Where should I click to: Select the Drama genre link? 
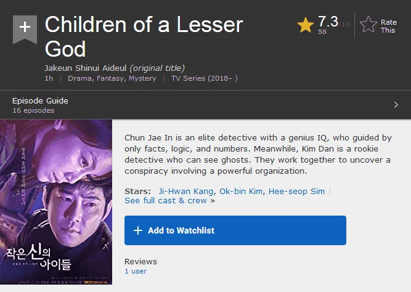[x=79, y=78]
